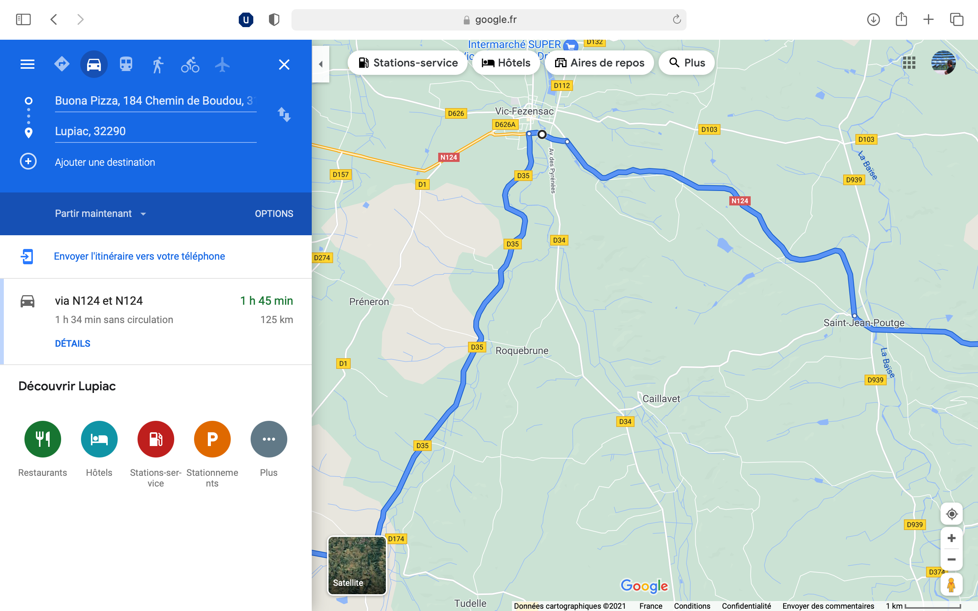Open route OPTIONS panel
This screenshot has width=978, height=611.
[274, 213]
